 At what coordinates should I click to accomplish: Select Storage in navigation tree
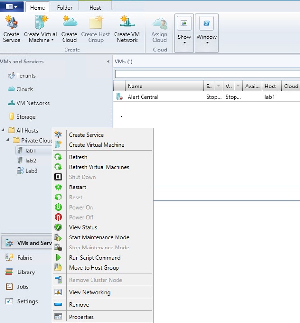point(22,117)
